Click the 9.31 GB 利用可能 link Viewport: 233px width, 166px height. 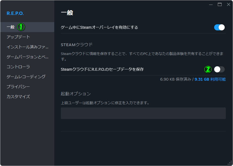coord(210,79)
